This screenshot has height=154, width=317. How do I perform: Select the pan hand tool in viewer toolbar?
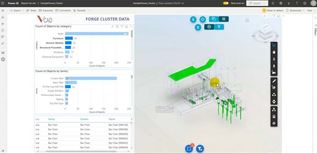(274, 52)
